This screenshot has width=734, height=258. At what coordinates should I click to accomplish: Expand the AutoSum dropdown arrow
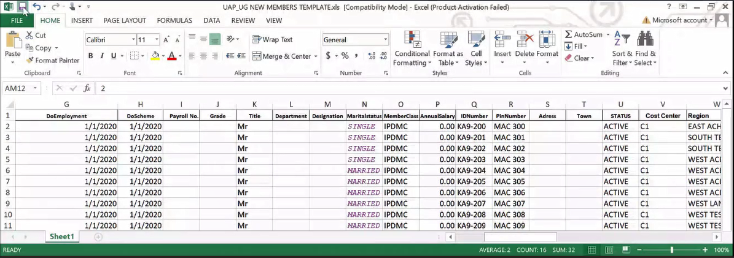point(607,34)
